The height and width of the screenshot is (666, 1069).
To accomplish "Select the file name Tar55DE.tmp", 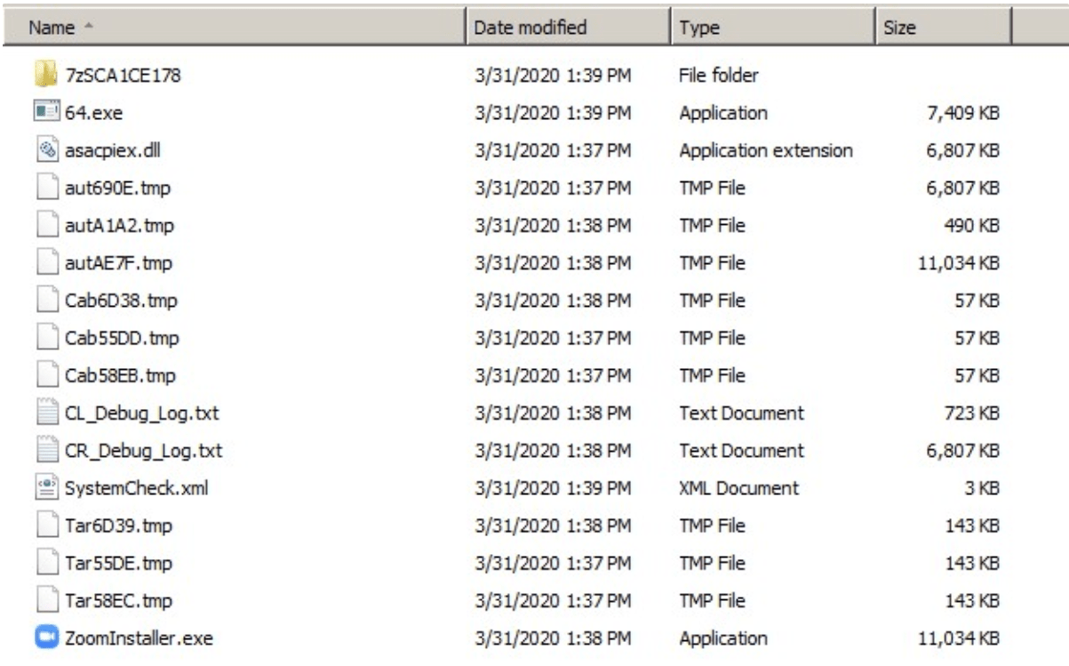I will (119, 563).
